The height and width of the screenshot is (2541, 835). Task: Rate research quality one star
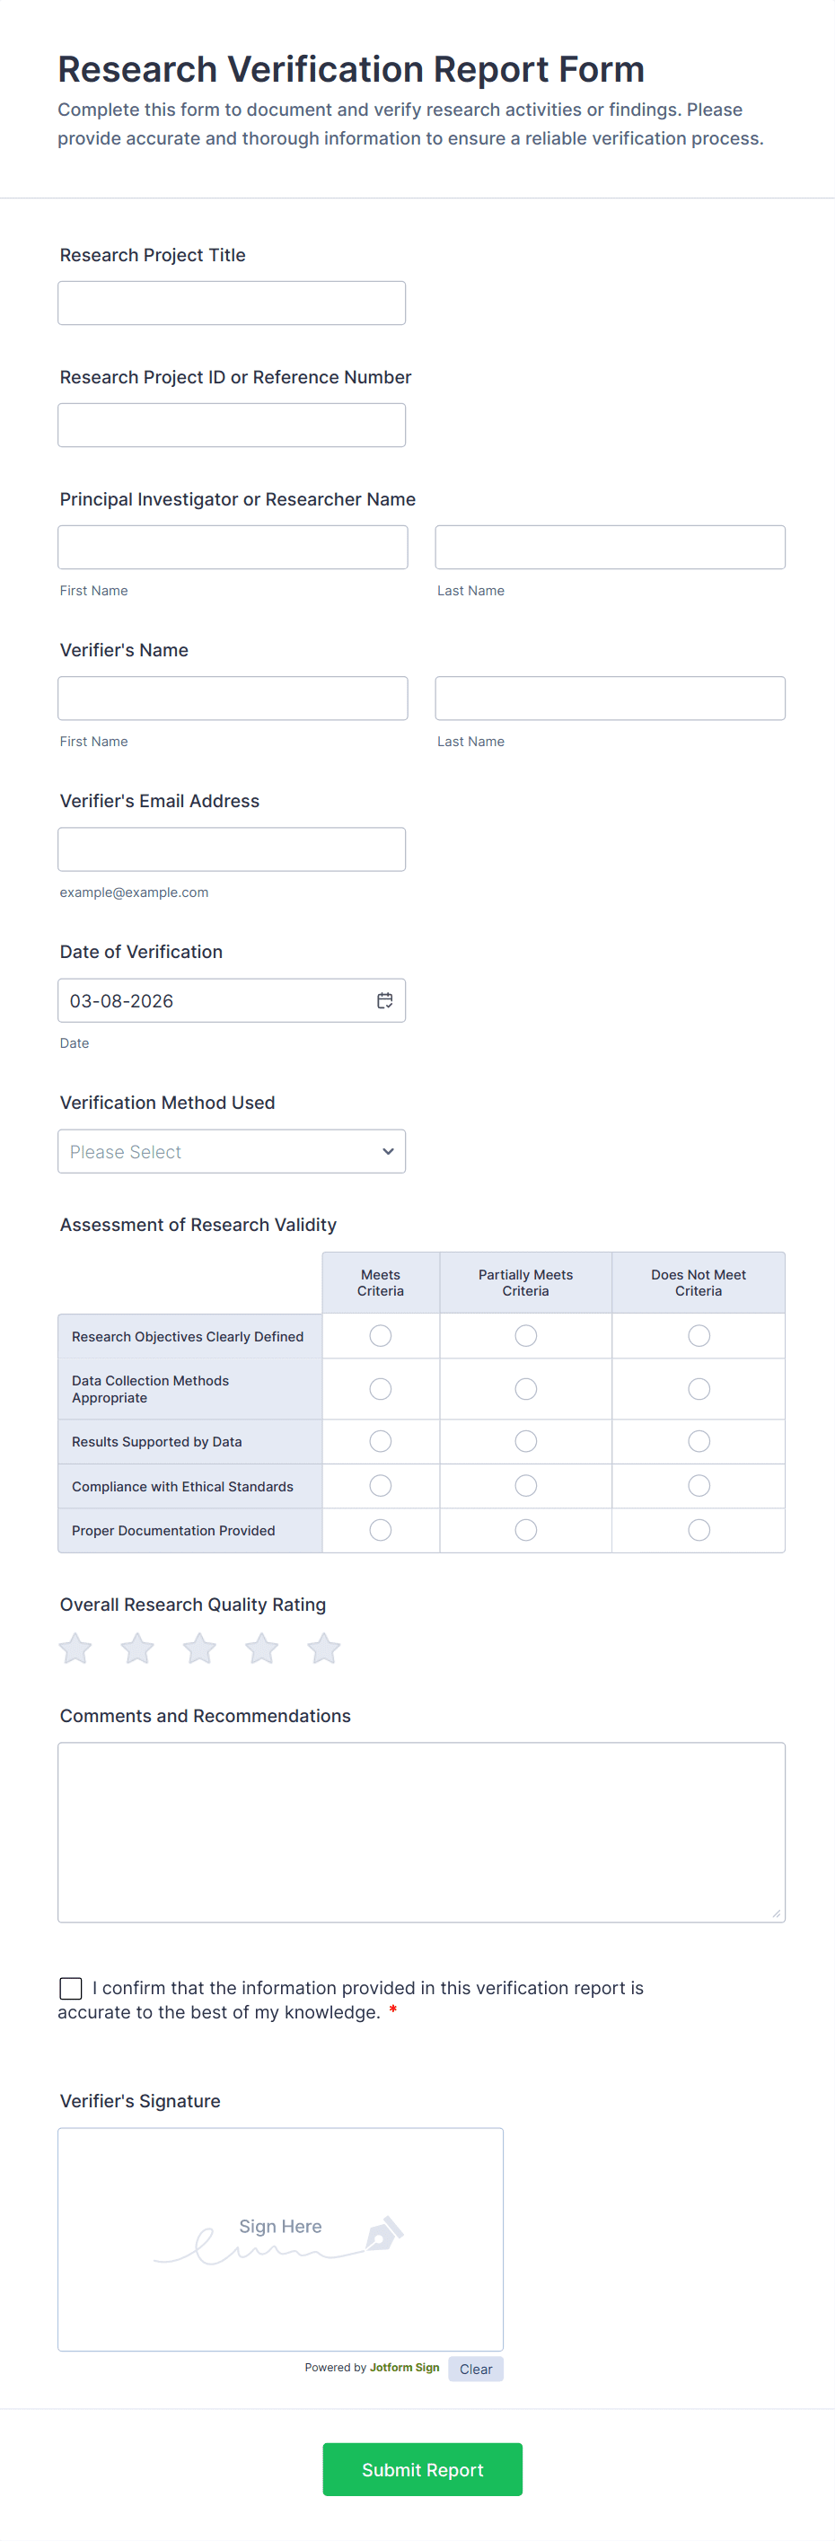click(x=76, y=1649)
